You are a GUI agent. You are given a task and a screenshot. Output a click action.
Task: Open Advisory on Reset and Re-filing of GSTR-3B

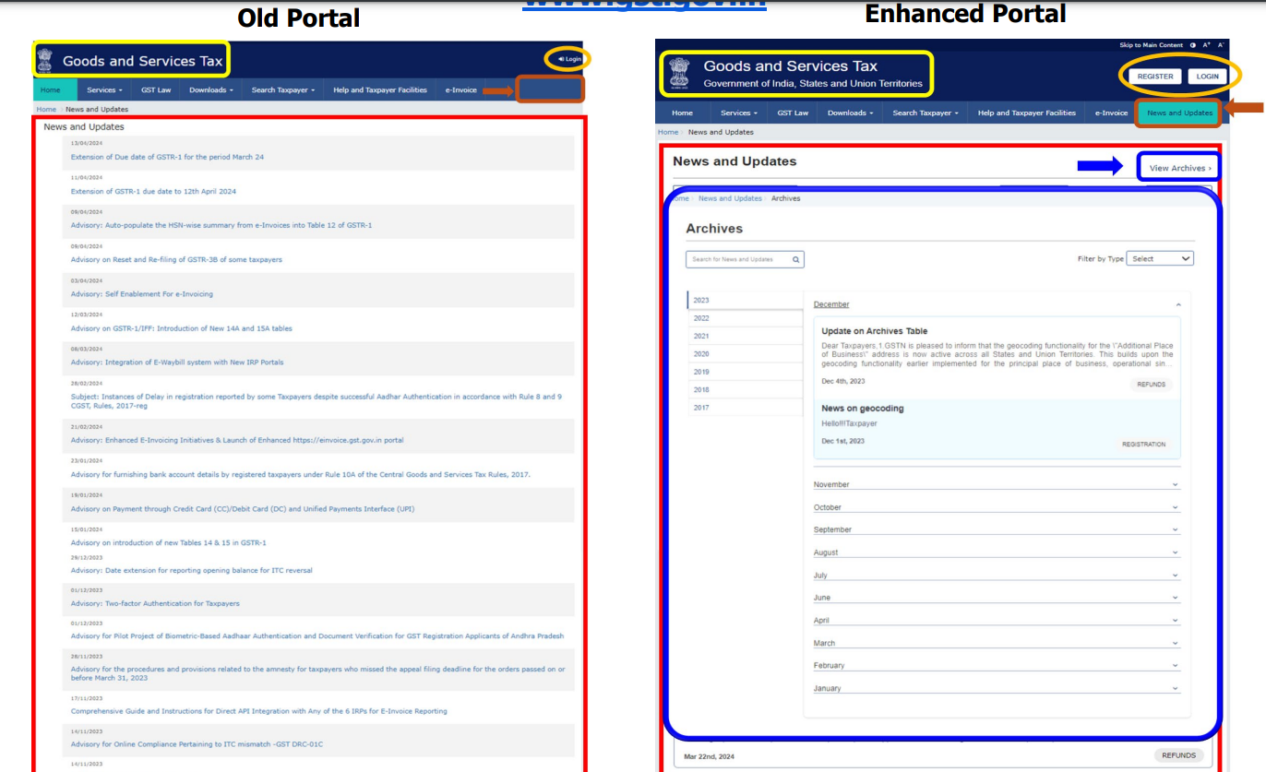click(x=176, y=259)
